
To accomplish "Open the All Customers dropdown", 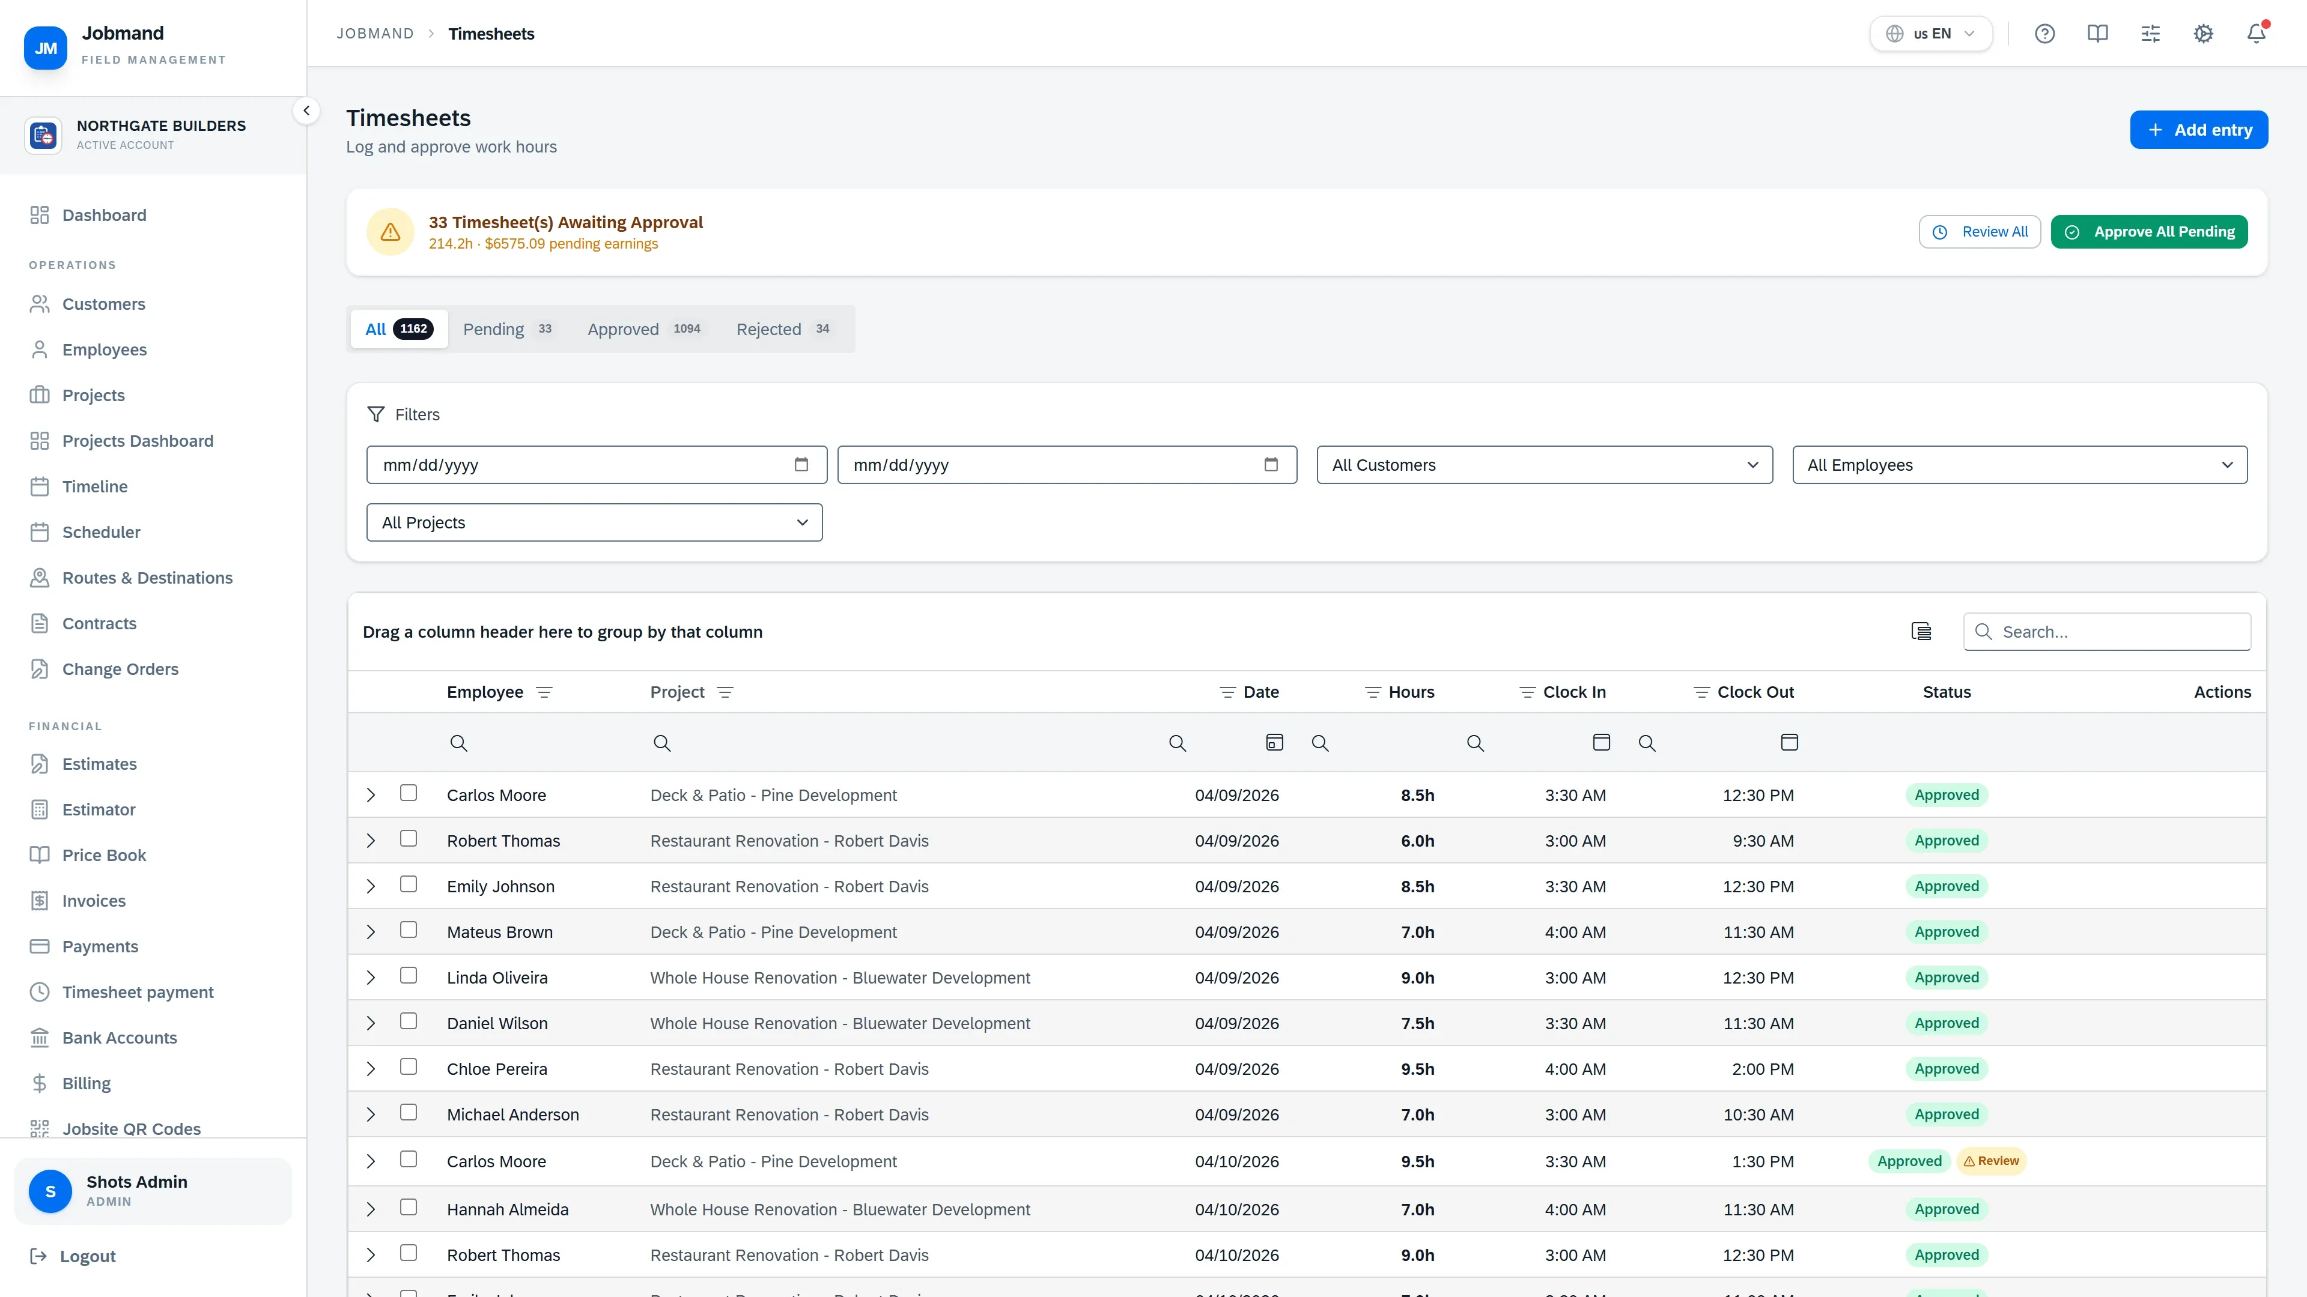I will tap(1545, 465).
